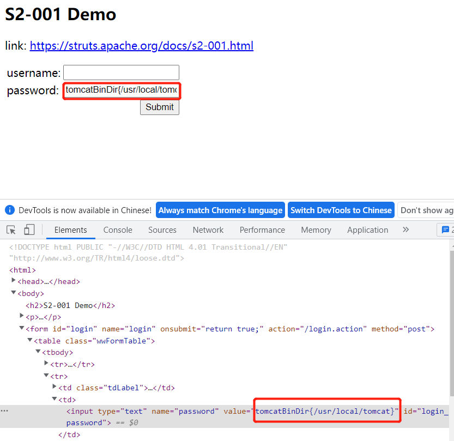Expand the p element node
The width and height of the screenshot is (454, 441).
(x=21, y=316)
